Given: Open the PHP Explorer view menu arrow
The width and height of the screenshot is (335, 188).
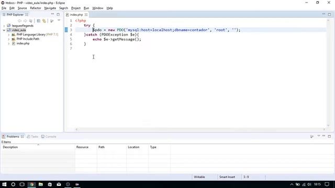Looking at the screenshot, I should click(59, 20).
